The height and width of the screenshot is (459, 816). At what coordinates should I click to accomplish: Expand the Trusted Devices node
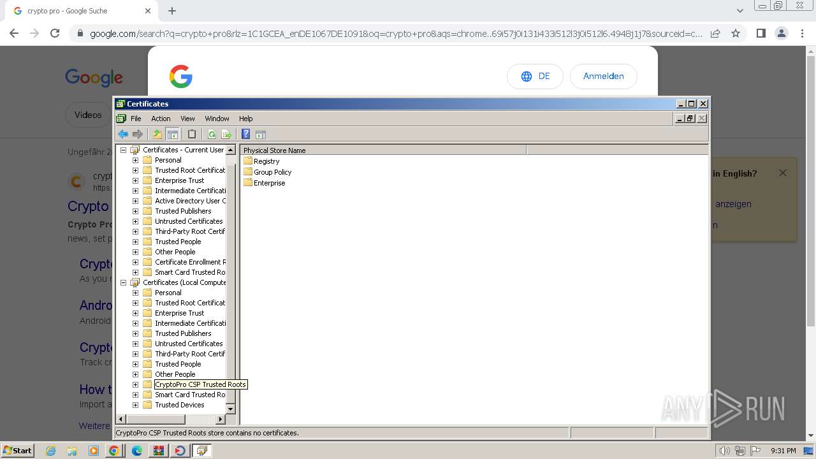135,405
